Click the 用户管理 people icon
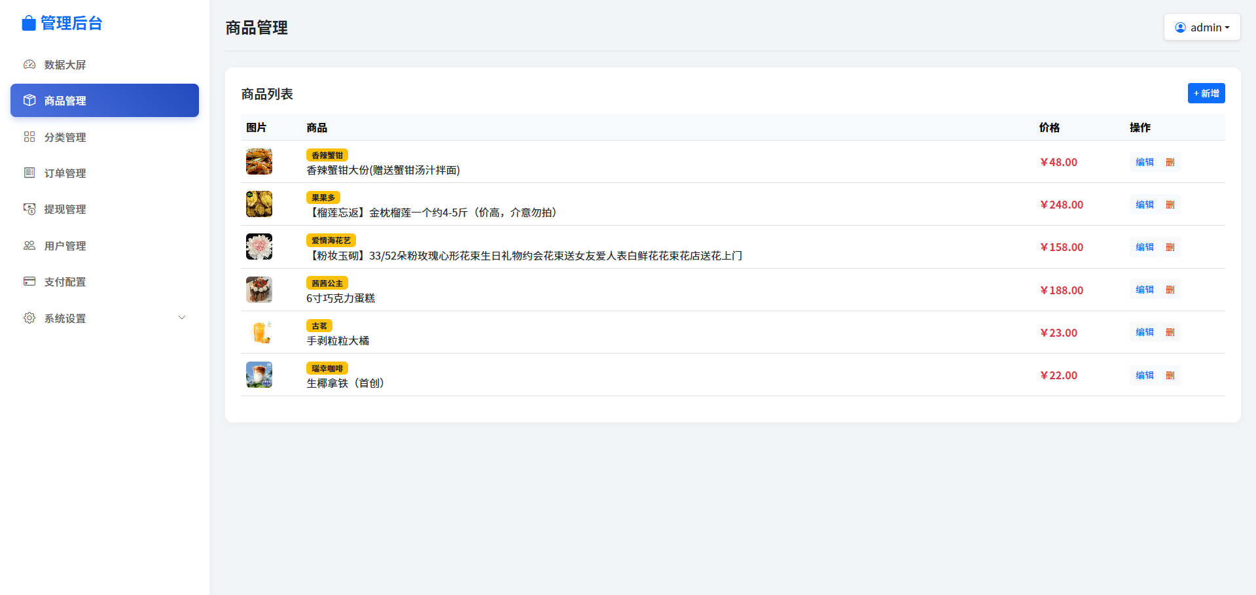The image size is (1256, 595). [29, 246]
